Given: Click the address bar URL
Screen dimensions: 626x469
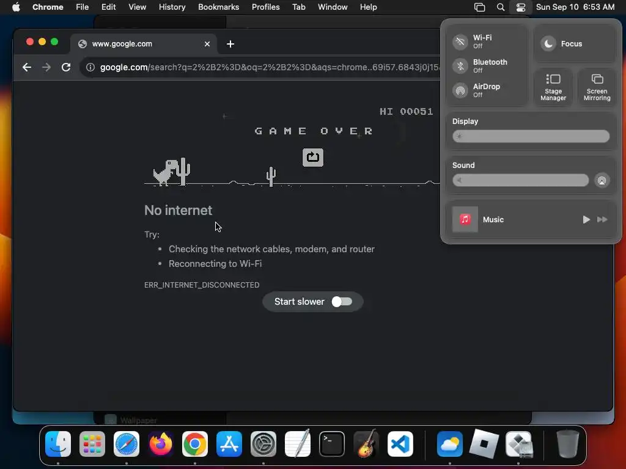Looking at the screenshot, I should [270, 67].
